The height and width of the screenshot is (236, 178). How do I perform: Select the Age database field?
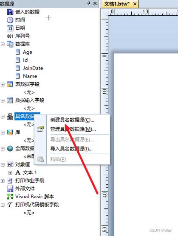coord(28,52)
